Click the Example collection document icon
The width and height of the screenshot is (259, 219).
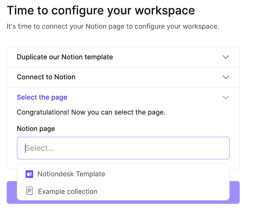point(29,191)
